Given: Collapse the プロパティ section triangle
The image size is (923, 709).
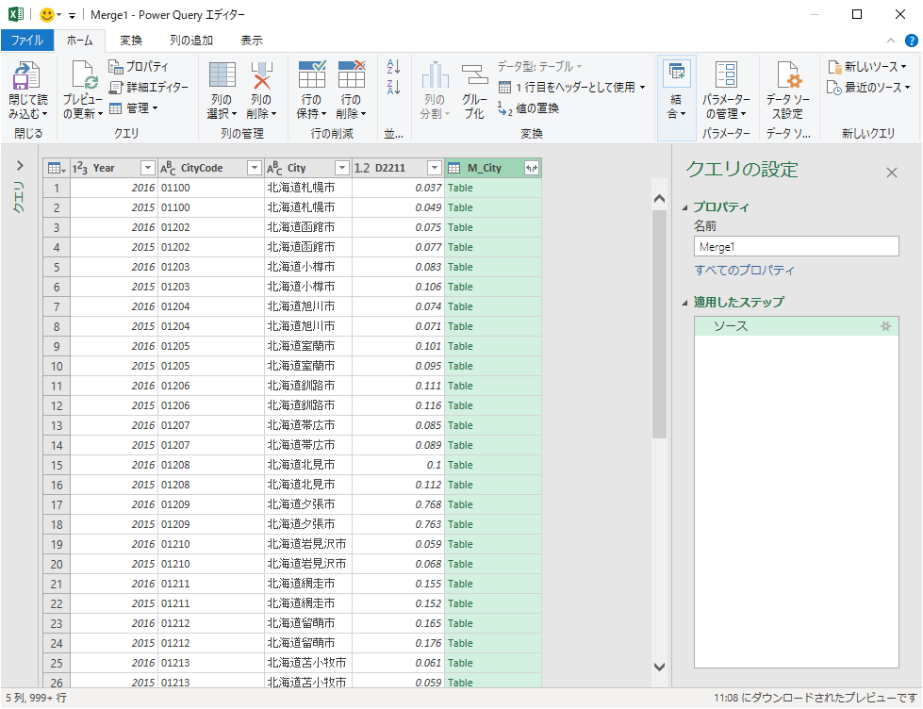Looking at the screenshot, I should [684, 207].
